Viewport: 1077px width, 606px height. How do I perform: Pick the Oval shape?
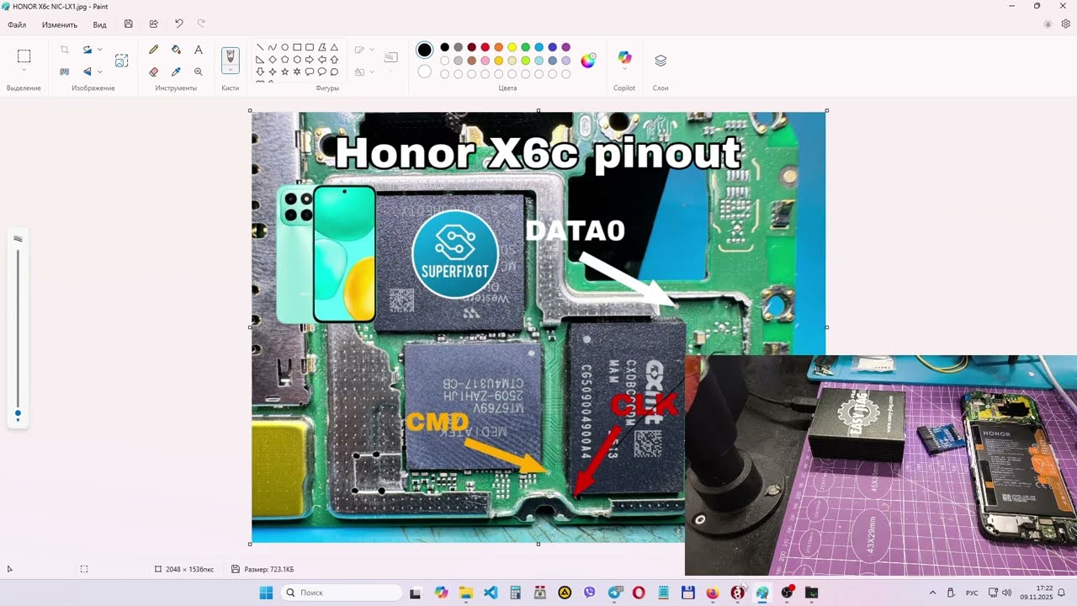285,47
